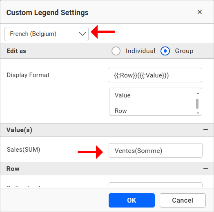Screen dimensions: 214x212
Task: Open the French (Belgium) language dropdown
Action: point(47,34)
